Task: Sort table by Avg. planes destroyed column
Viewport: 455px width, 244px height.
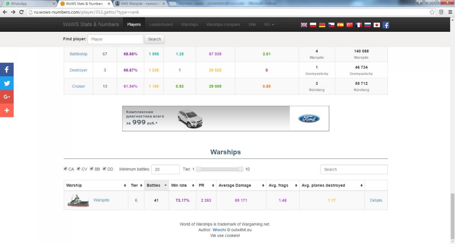Action: click(x=332, y=185)
